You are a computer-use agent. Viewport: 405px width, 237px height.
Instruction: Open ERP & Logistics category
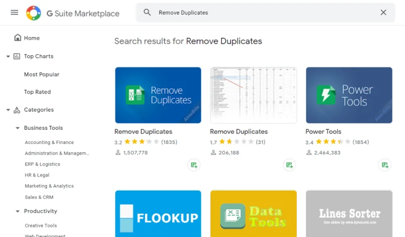43,164
